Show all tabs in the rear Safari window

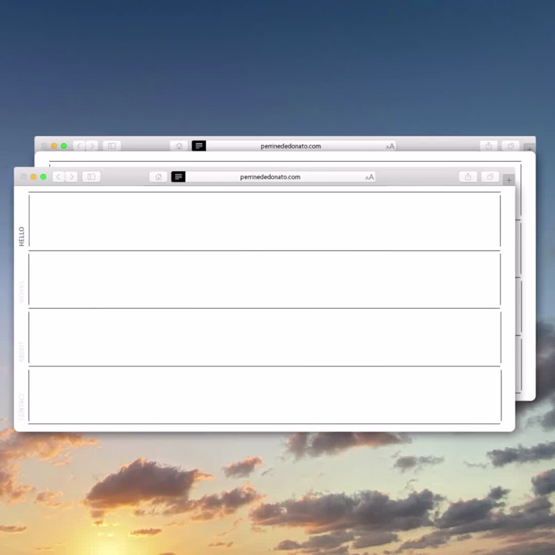pyautogui.click(x=511, y=146)
